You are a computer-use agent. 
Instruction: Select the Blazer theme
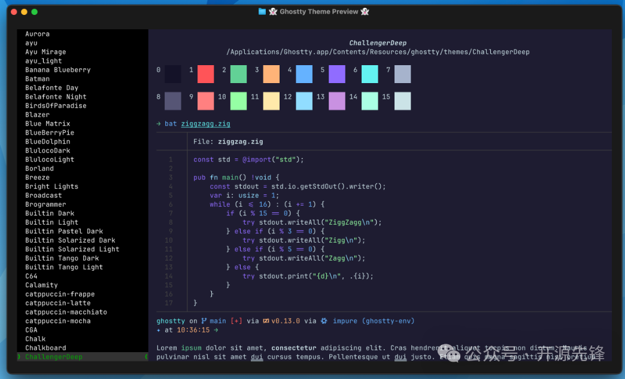[38, 115]
